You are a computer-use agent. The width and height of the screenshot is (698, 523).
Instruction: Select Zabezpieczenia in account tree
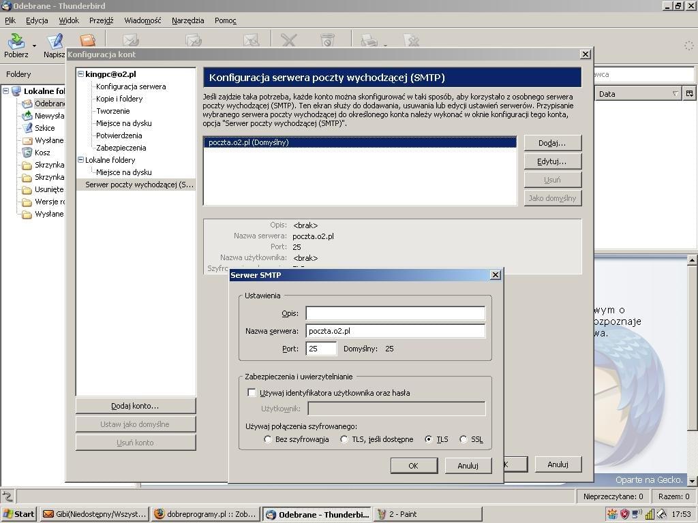pos(121,148)
